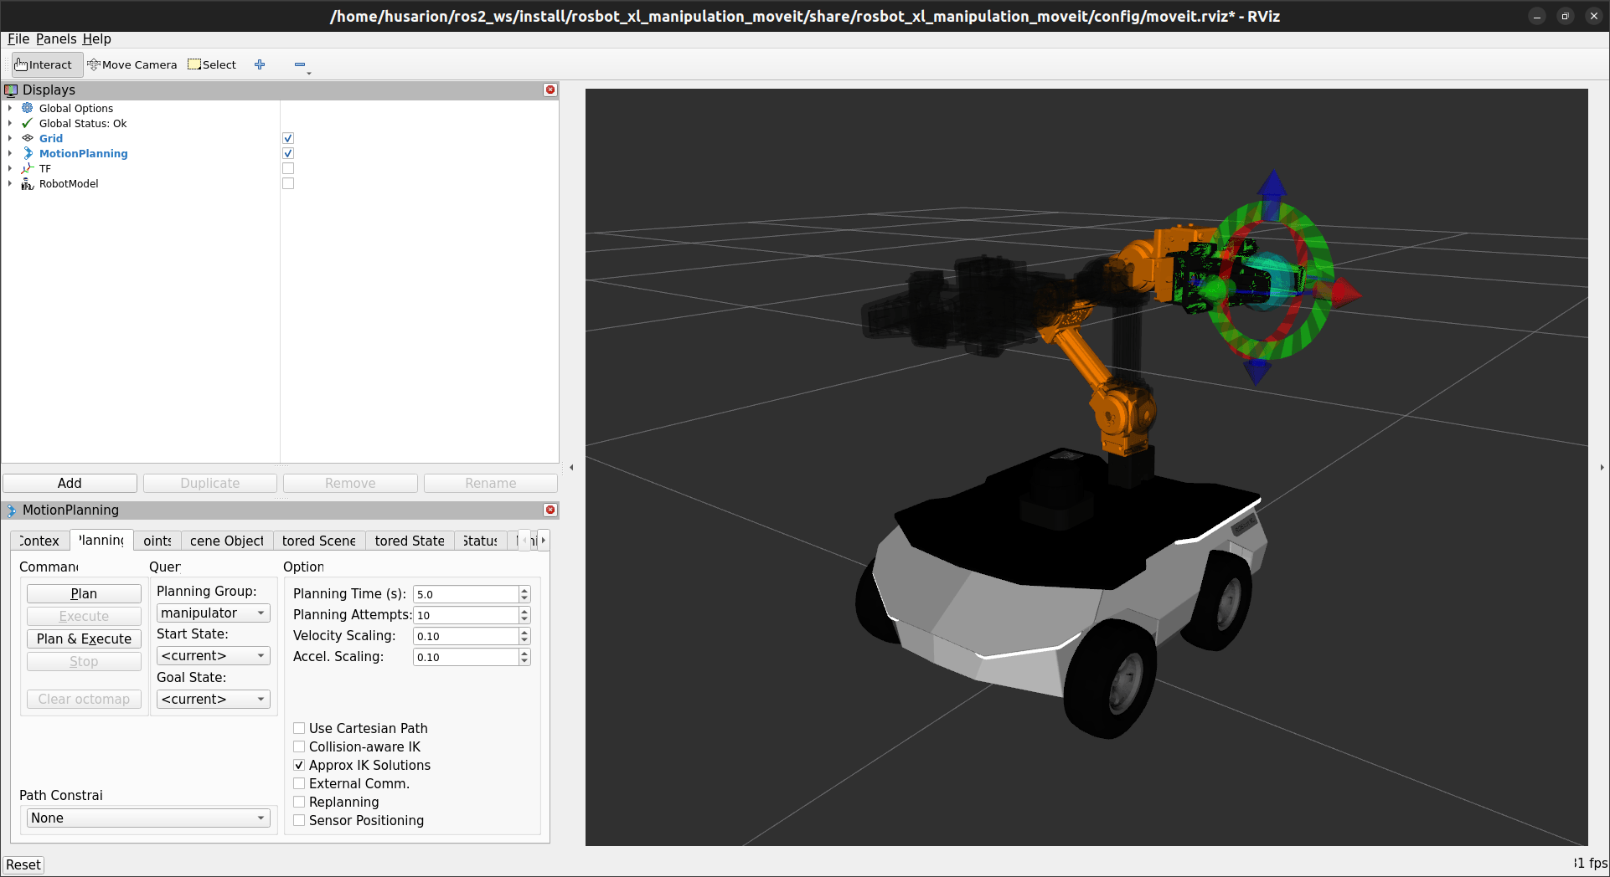This screenshot has width=1610, height=877.
Task: Toggle Sensor Positioning checkbox
Action: 299,820
